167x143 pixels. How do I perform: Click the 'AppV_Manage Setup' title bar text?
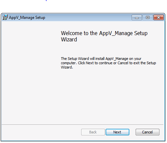coord(27,18)
